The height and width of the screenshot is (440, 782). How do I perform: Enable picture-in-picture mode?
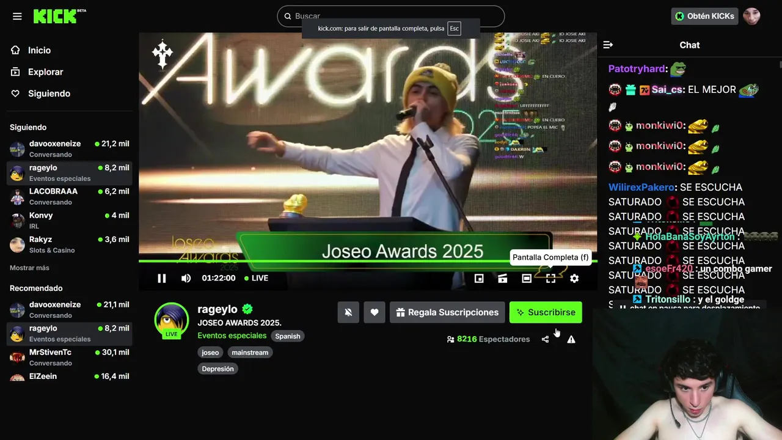click(479, 278)
